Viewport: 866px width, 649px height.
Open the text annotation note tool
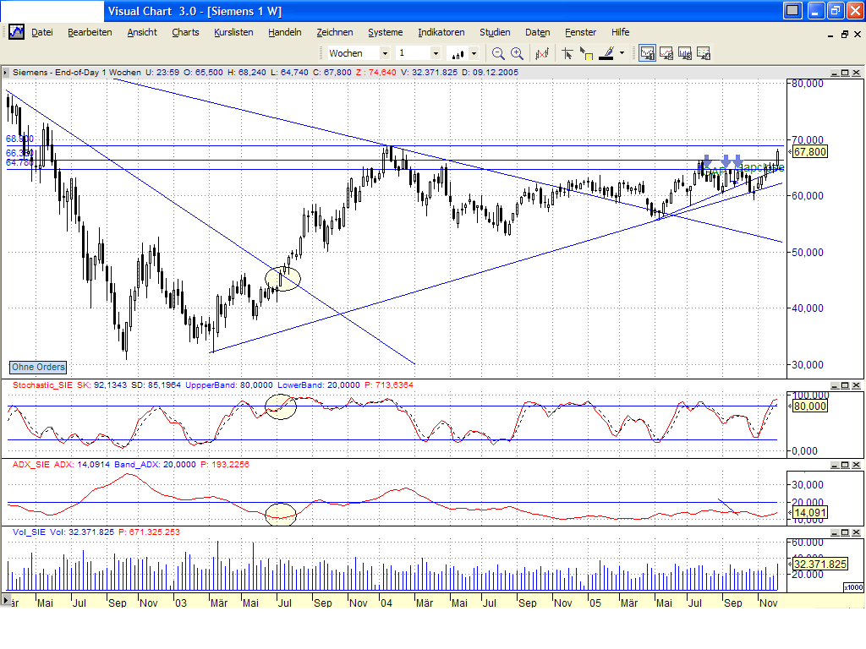(587, 52)
